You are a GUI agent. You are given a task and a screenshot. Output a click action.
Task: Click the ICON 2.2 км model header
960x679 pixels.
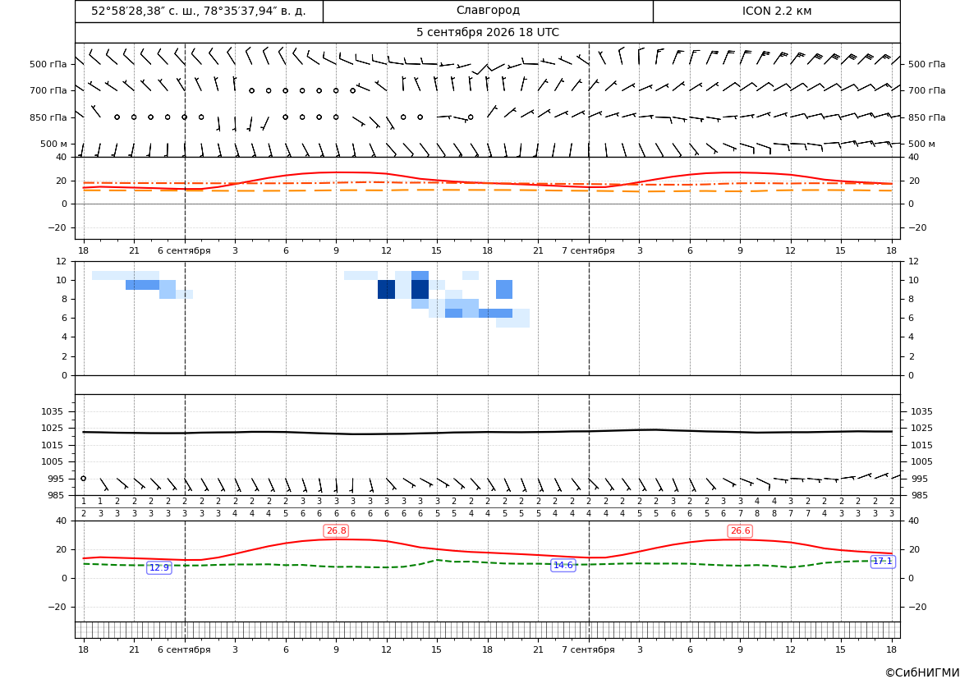pos(777,11)
